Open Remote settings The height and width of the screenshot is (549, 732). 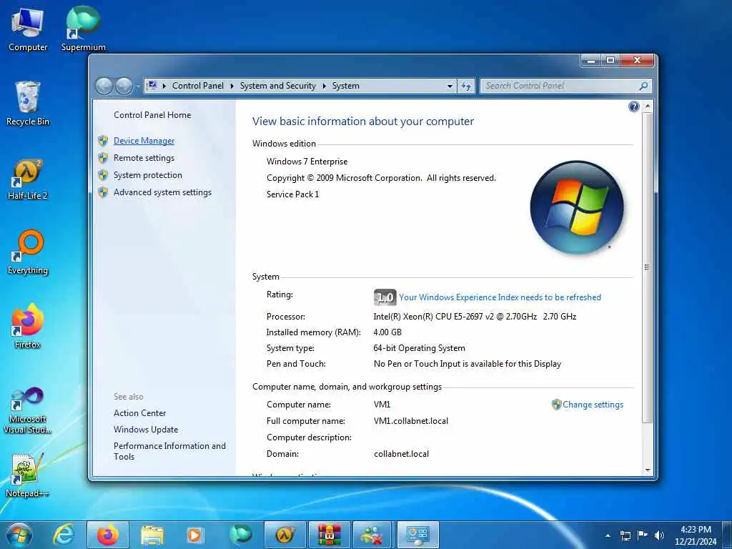click(144, 158)
